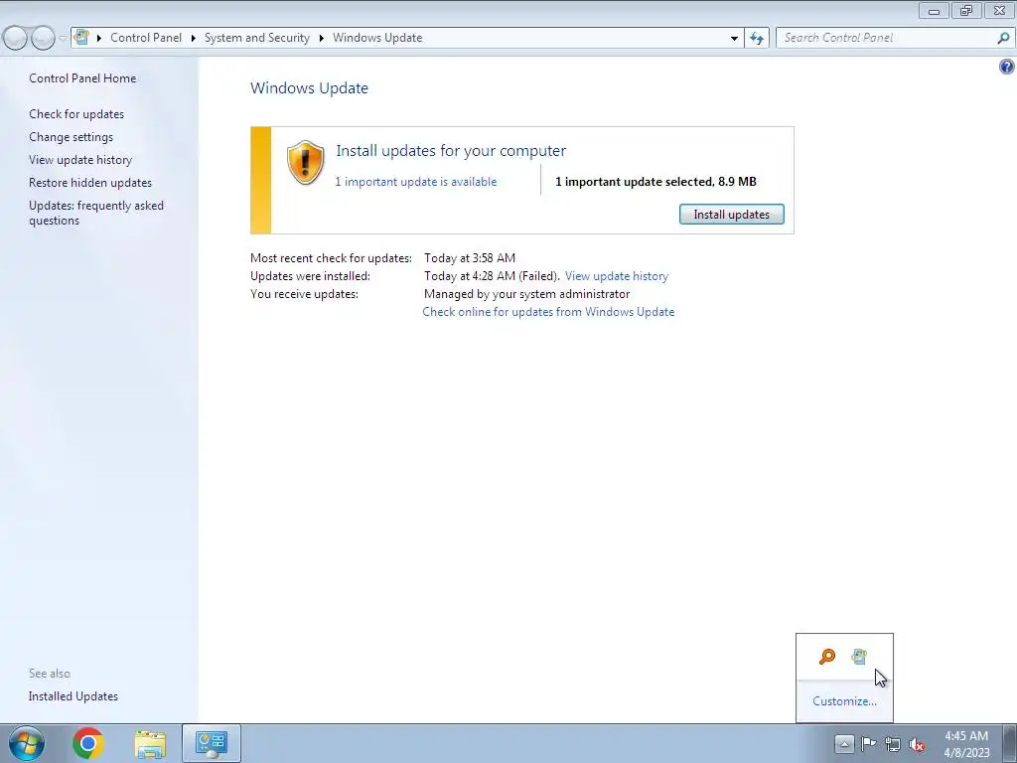Open the Start menu orb
Image resolution: width=1017 pixels, height=763 pixels.
27,743
